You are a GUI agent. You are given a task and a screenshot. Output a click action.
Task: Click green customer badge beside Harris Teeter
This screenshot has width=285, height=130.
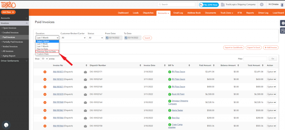pyautogui.click(x=169, y=110)
